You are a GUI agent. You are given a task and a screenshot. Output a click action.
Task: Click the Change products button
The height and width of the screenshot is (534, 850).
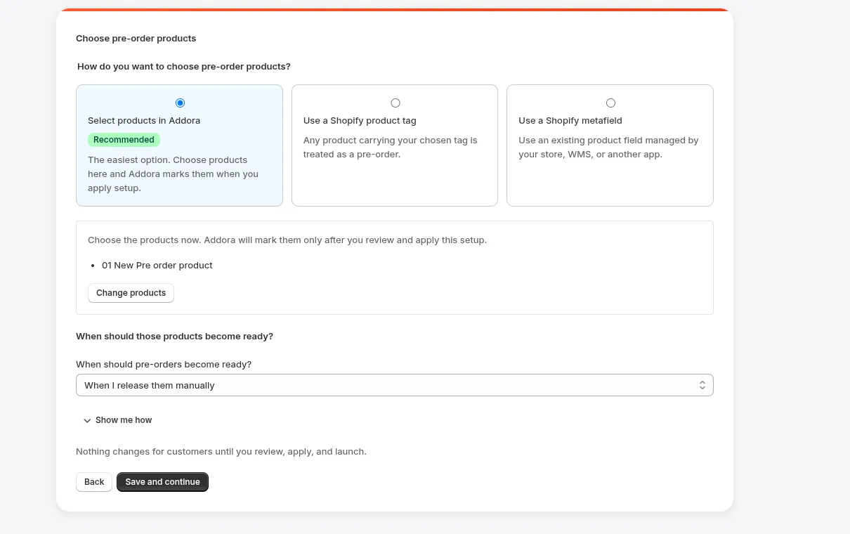tap(131, 293)
